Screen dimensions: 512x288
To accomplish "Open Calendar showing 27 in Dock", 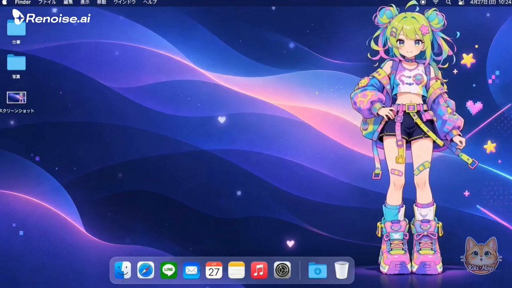I will pos(214,270).
